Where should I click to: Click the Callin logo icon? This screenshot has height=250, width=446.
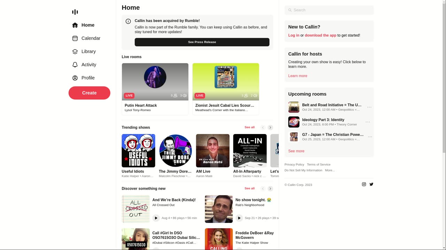click(75, 12)
